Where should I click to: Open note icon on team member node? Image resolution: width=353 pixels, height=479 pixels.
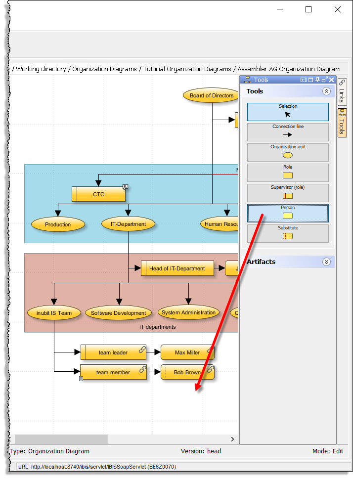point(81,379)
